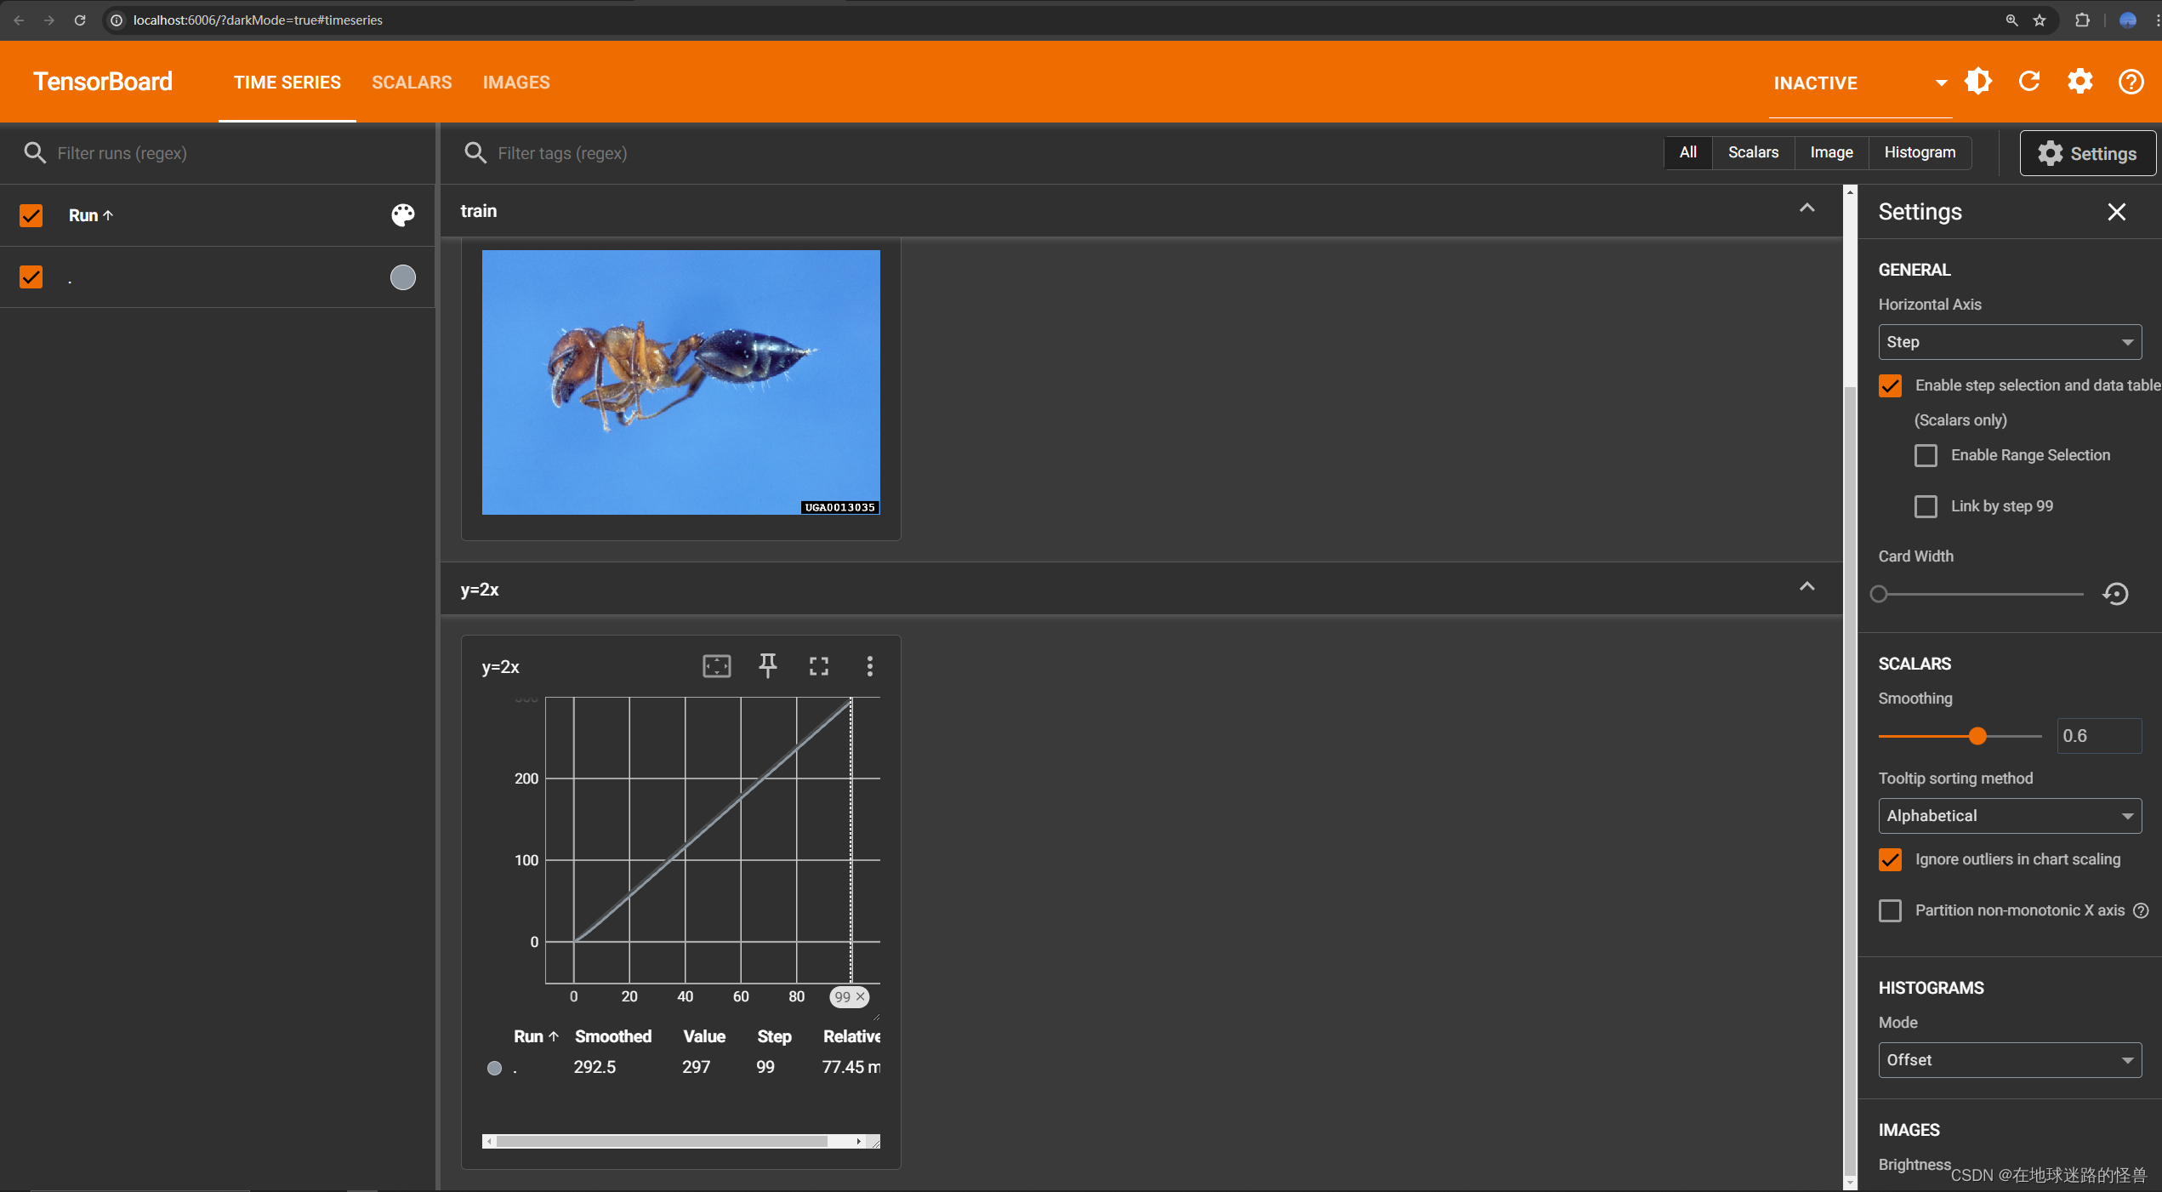Focus the Filter runs regex field

tap(238, 153)
